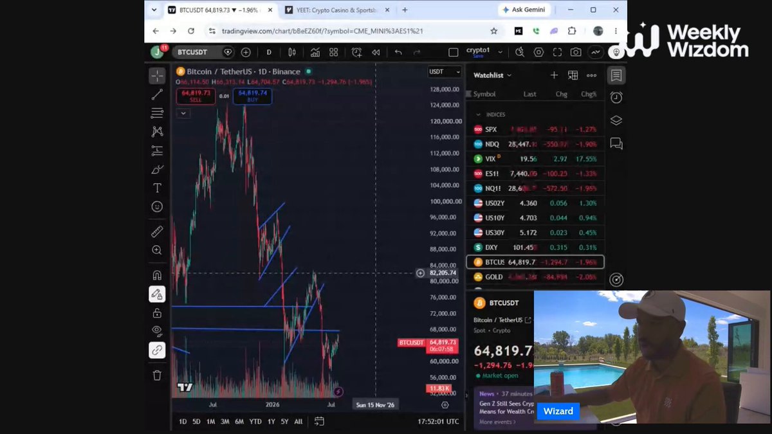772x434 pixels.
Task: Open the emoji icons tool
Action: (x=157, y=207)
